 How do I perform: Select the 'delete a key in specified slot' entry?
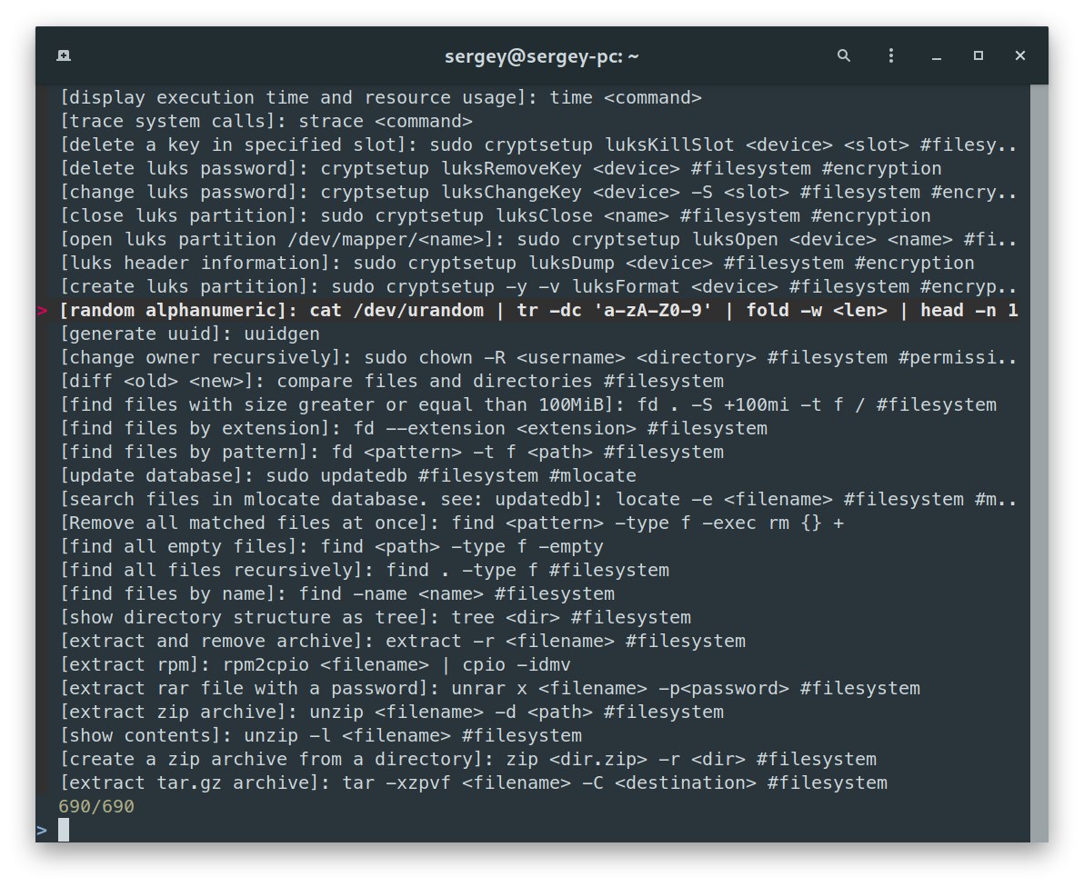[x=538, y=145]
